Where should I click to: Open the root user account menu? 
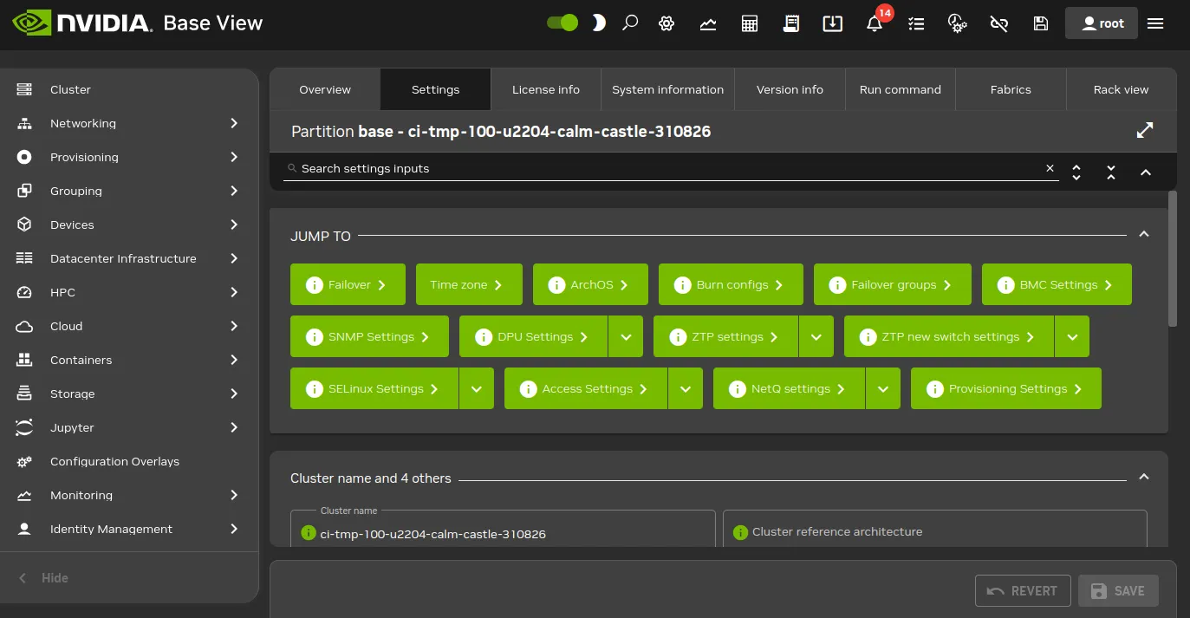click(1102, 23)
